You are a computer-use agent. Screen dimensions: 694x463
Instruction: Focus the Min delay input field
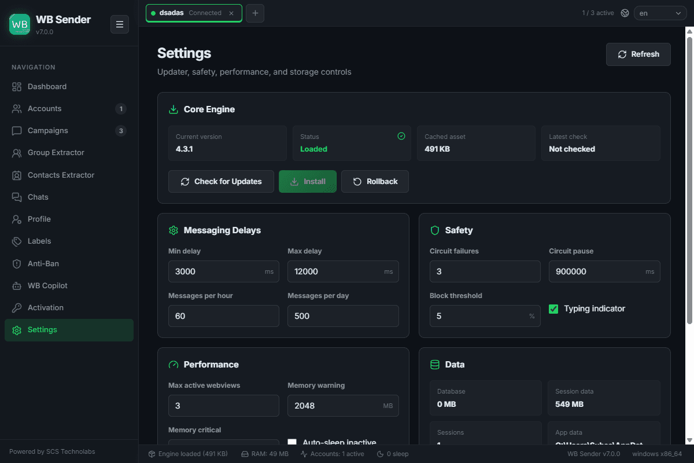point(224,271)
